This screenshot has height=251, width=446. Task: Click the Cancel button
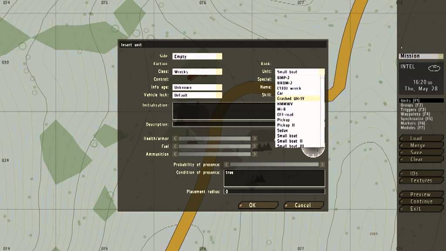(x=304, y=205)
